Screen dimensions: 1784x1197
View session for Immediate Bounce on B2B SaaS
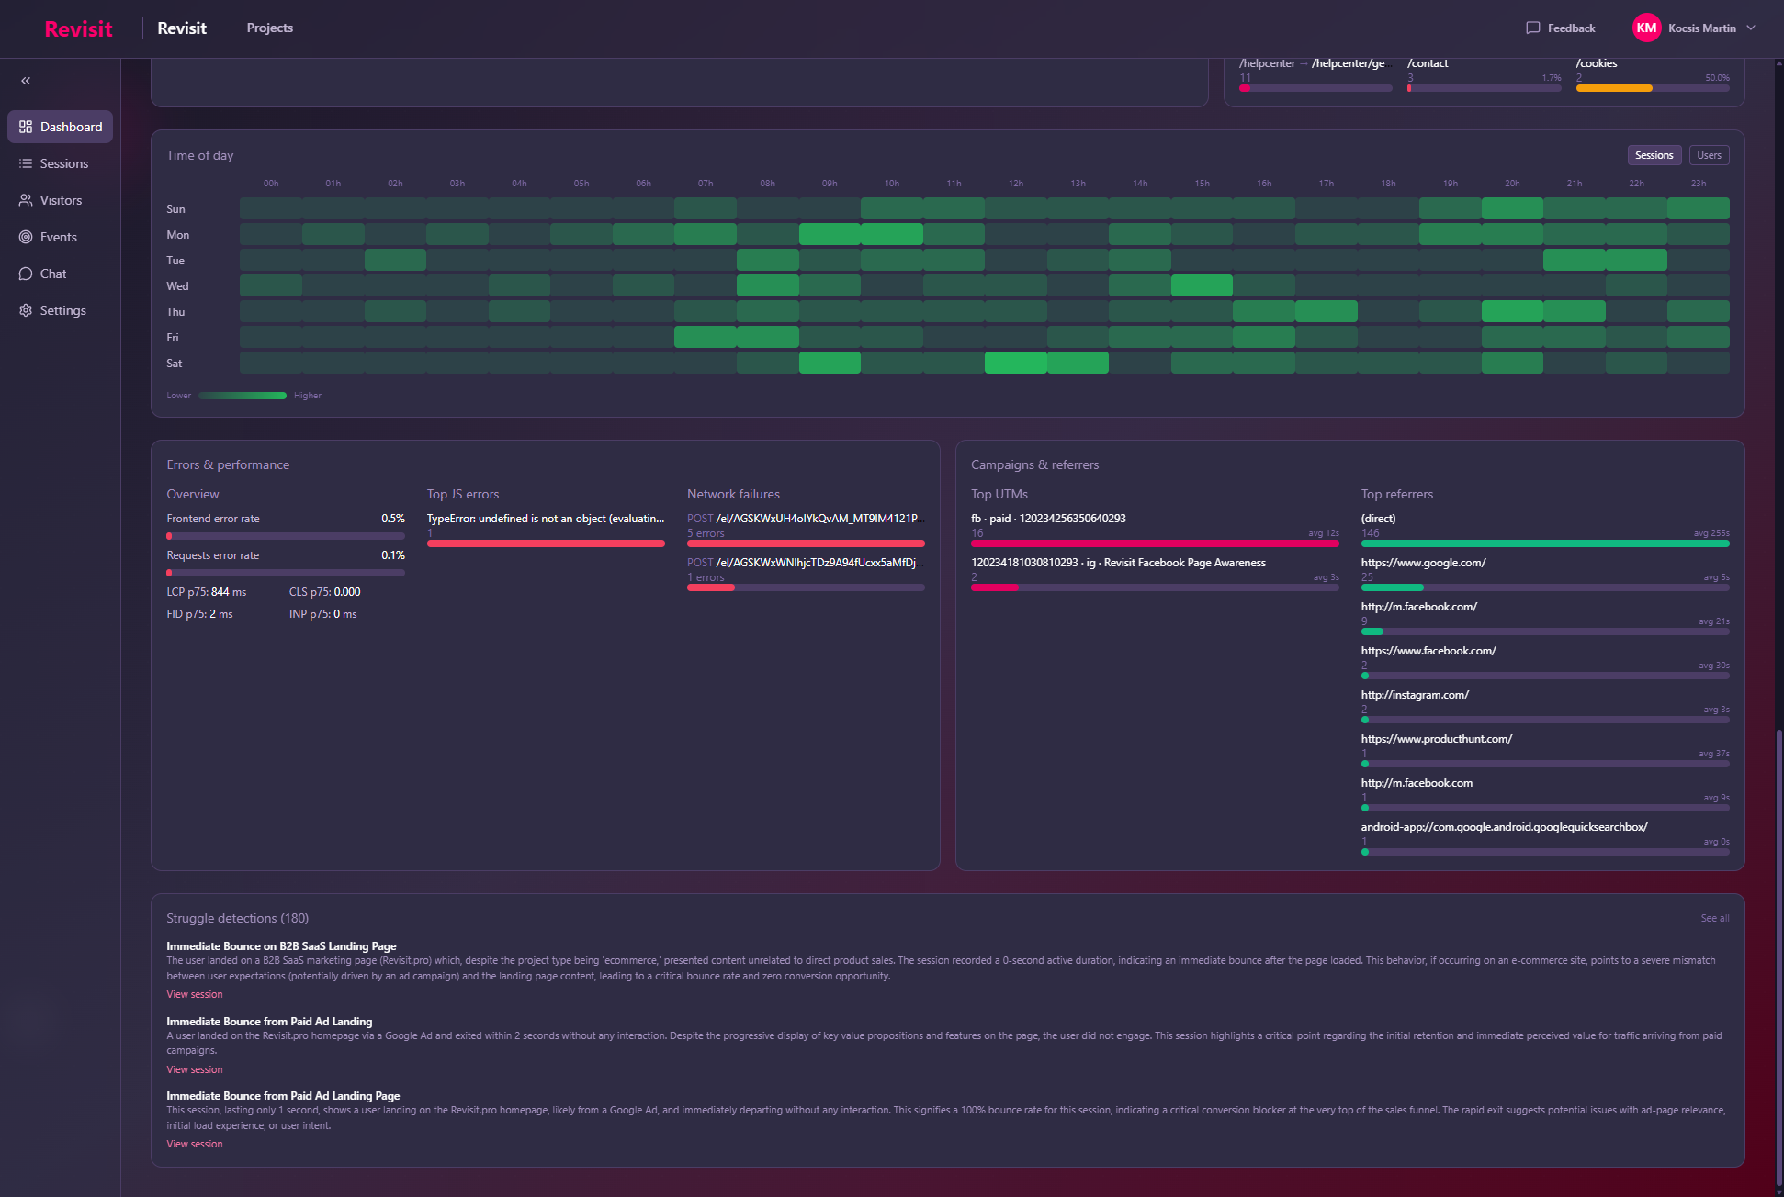click(x=195, y=994)
